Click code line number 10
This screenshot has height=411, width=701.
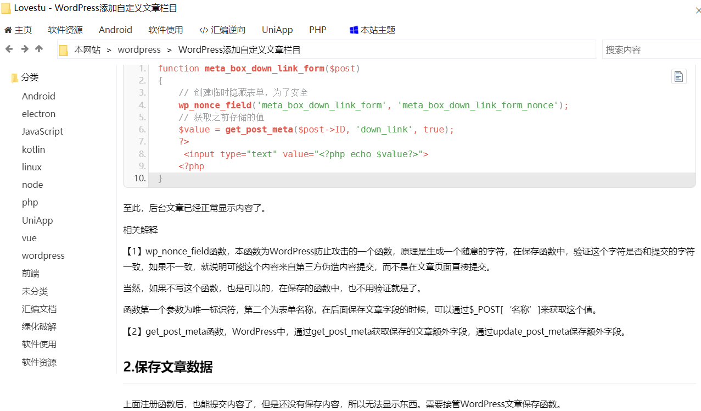(139, 179)
